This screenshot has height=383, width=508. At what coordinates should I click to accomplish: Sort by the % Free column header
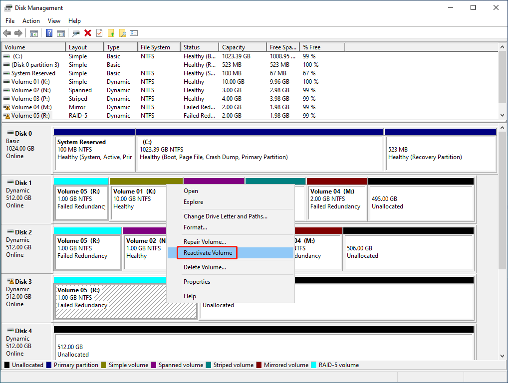click(322, 47)
